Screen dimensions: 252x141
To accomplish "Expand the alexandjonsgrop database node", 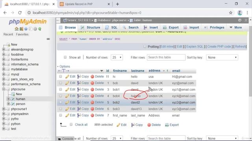I will (x=4, y=50).
